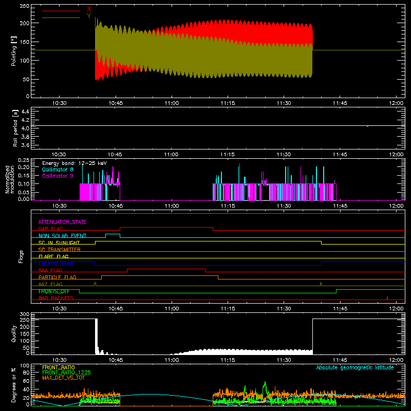Image resolution: width=411 pixels, height=411 pixels.
Task: Click the BAD_PACKETS flag label
Action: click(56, 298)
